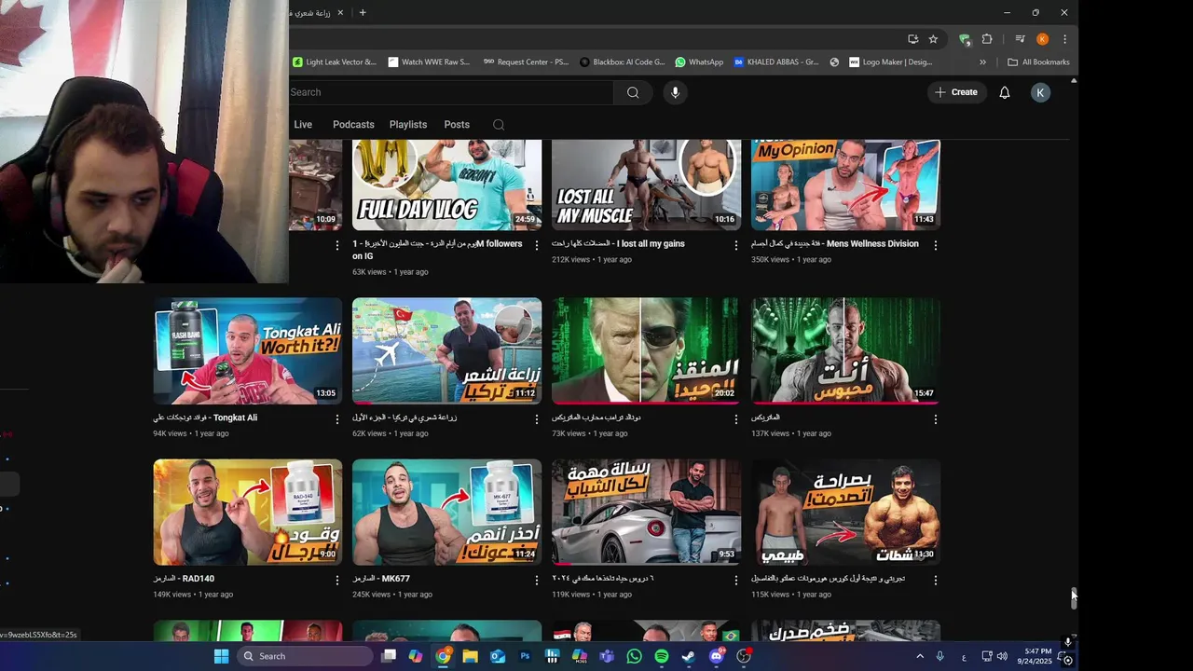Click the install/cast icon in address bar
The height and width of the screenshot is (671, 1193).
click(912, 39)
